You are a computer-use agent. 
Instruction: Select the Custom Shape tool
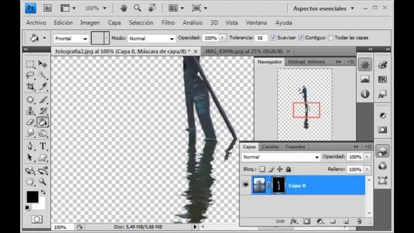tap(43, 157)
